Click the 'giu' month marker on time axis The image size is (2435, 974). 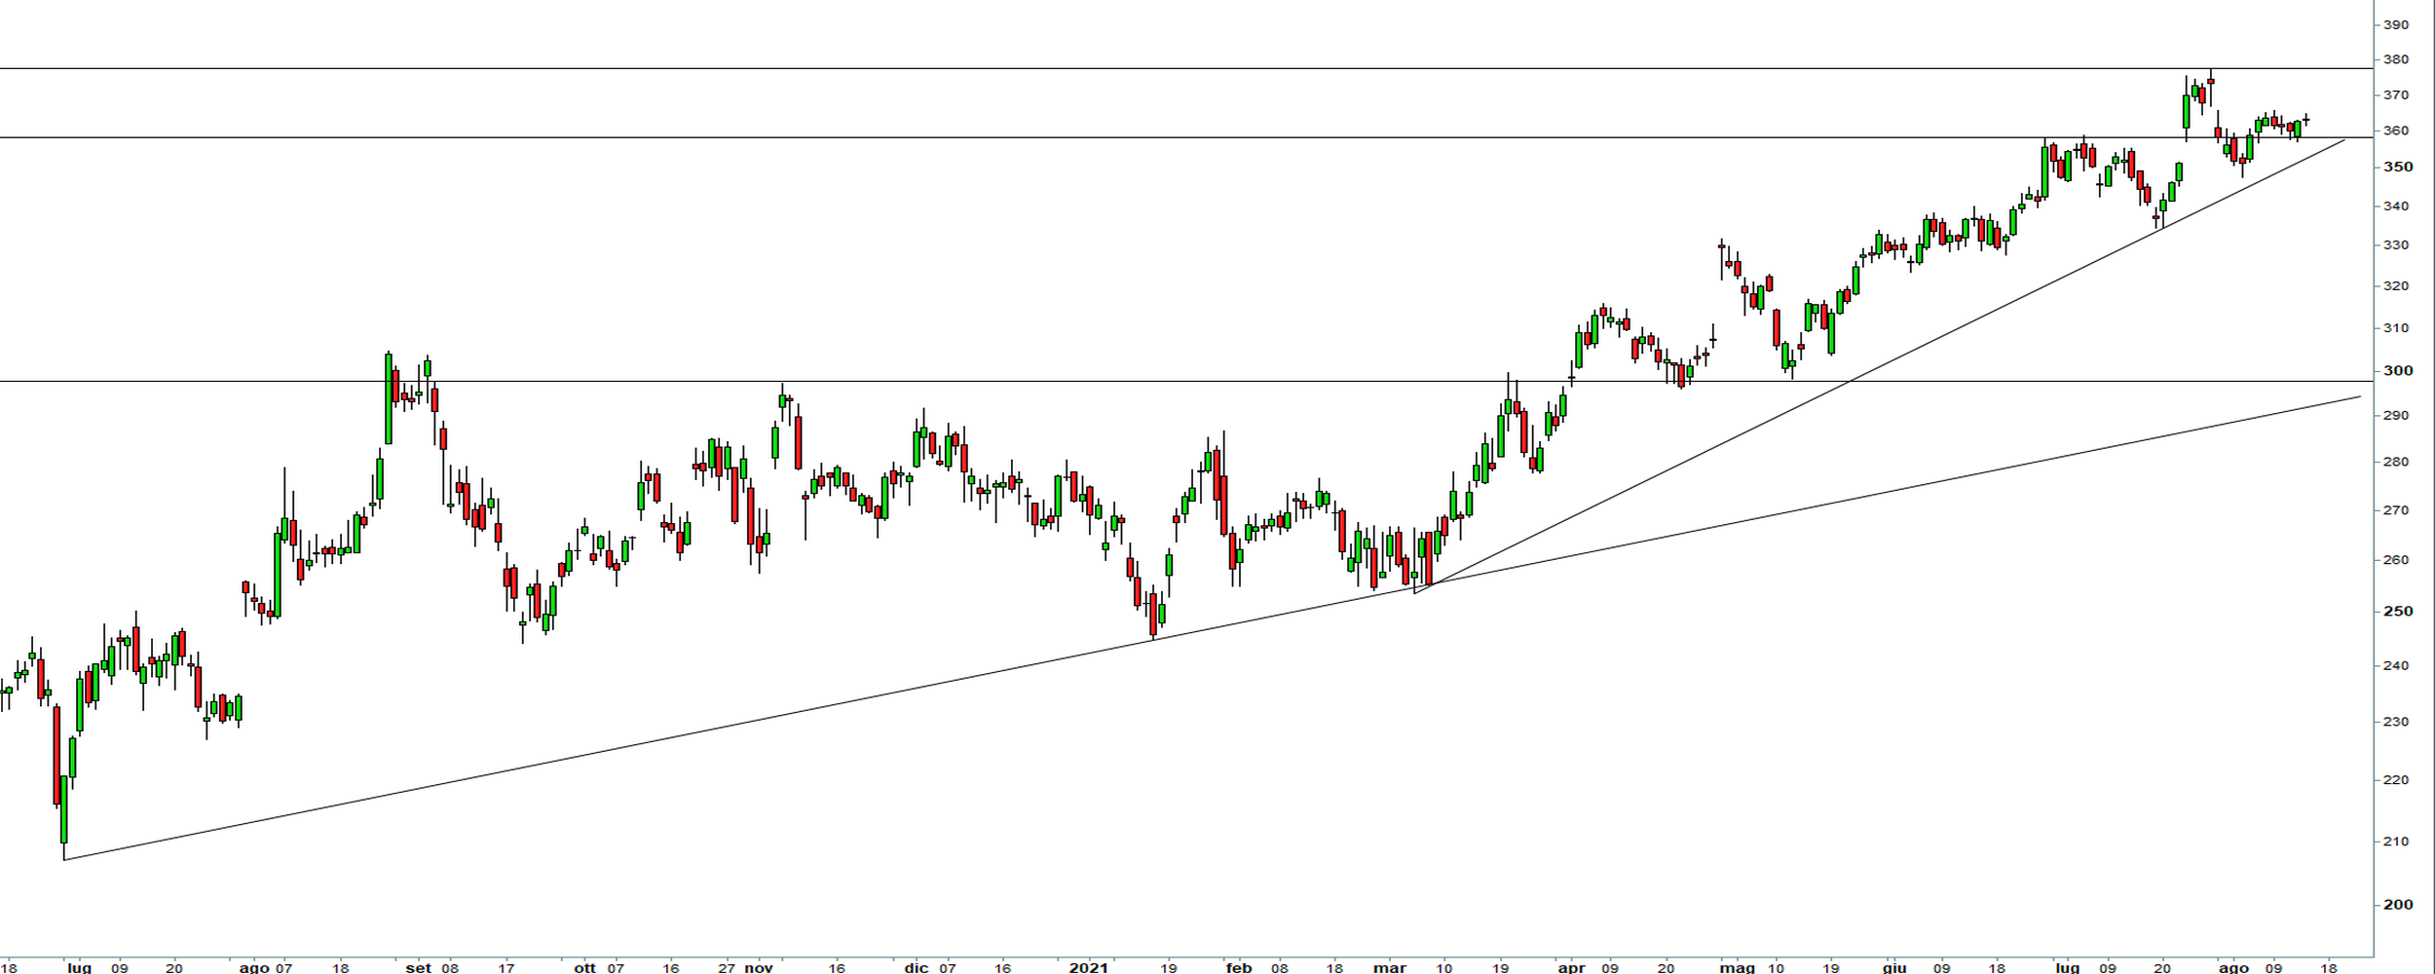tap(1893, 967)
